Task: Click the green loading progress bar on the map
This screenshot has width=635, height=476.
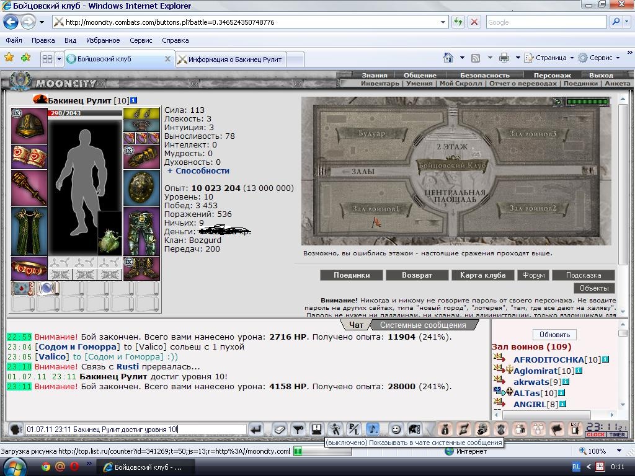Action: [x=588, y=102]
